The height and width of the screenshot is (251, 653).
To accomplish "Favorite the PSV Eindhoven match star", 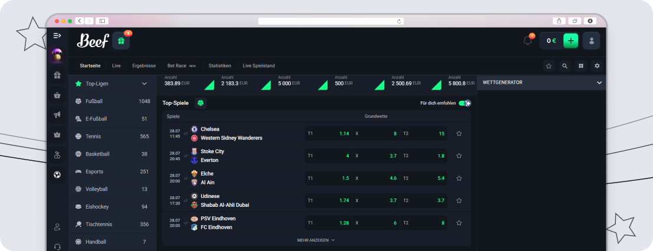I will 459,223.
